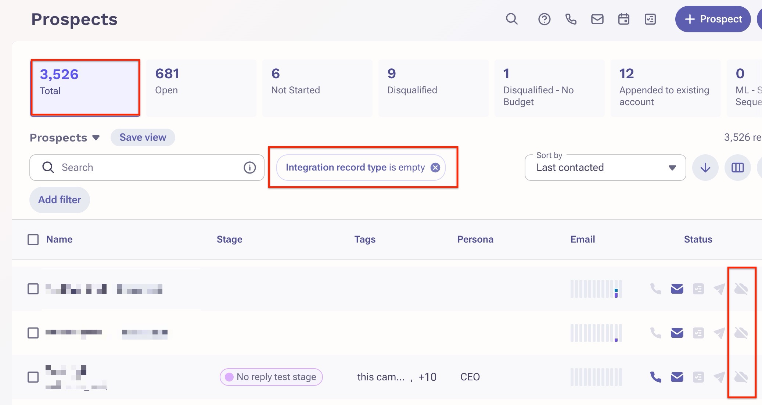The image size is (762, 405).
Task: Open the column settings icon
Action: [737, 168]
